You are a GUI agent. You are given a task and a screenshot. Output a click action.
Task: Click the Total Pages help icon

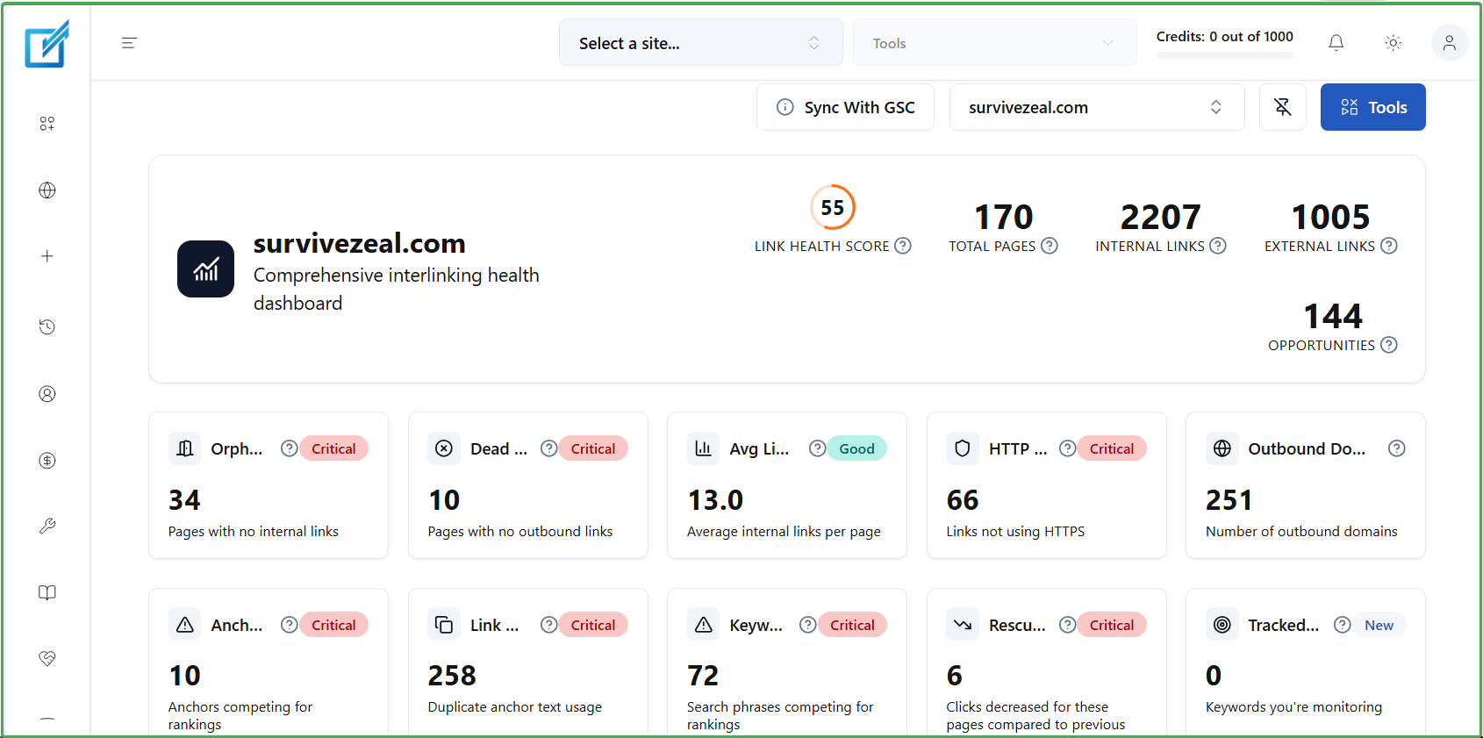click(1050, 247)
